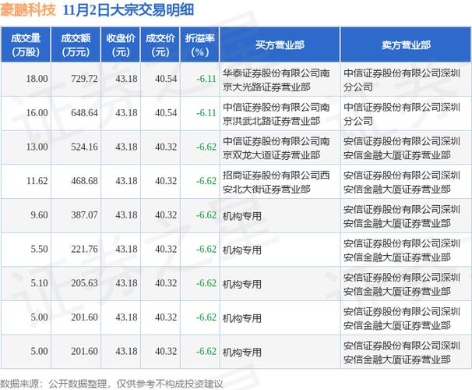Click the 买方营业部 column header

[x=280, y=45]
